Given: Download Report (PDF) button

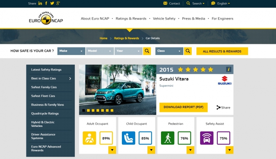Looking at the screenshot, I should point(183,107).
